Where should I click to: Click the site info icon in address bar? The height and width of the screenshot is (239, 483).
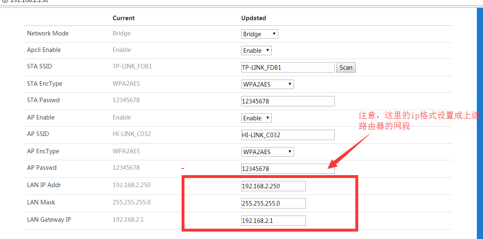pyautogui.click(x=4, y=1)
